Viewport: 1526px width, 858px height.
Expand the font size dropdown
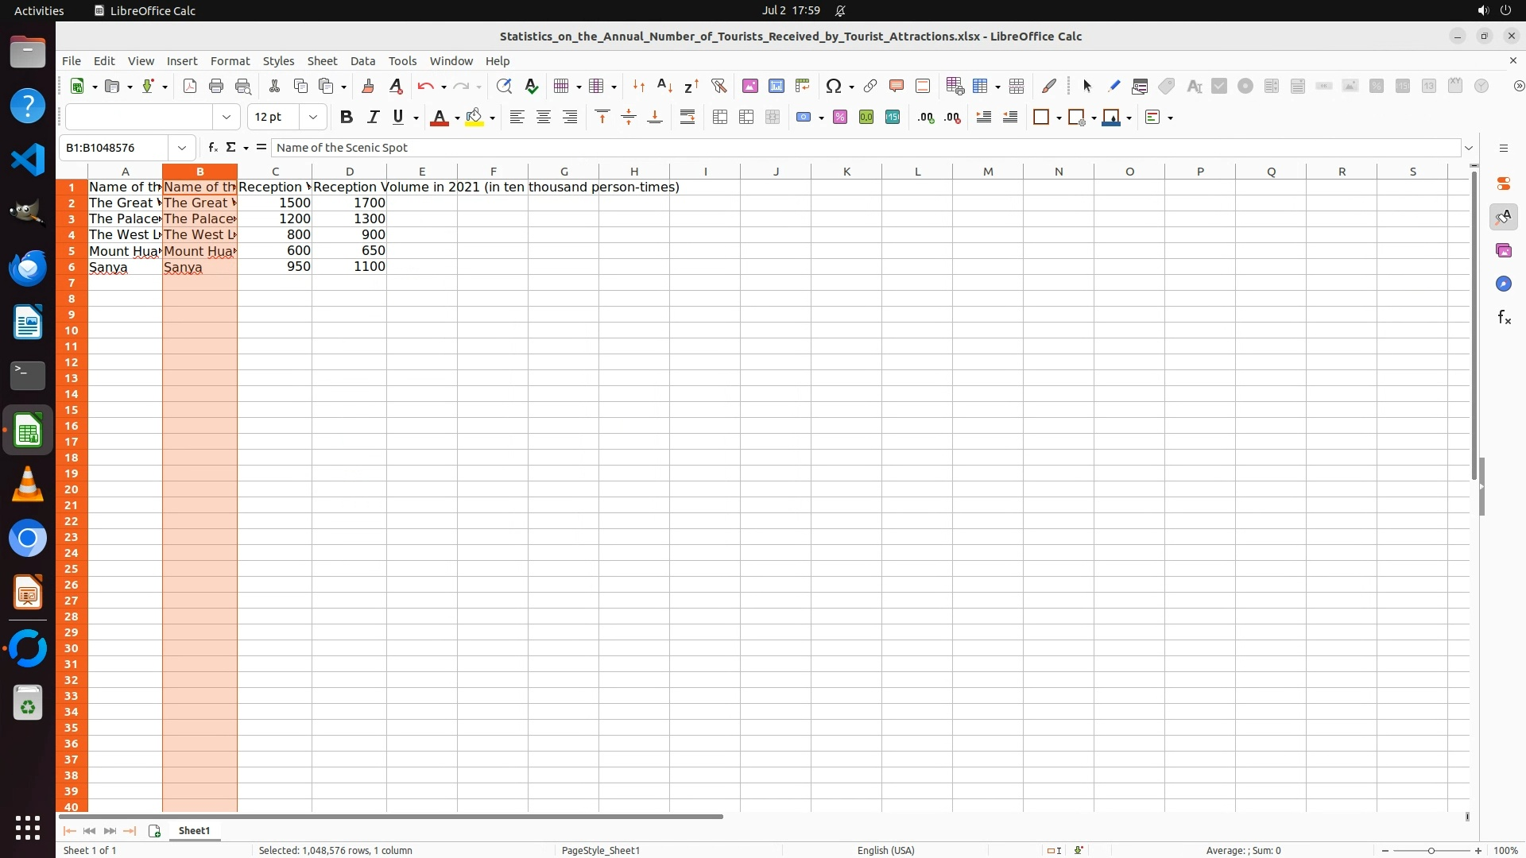(x=313, y=118)
